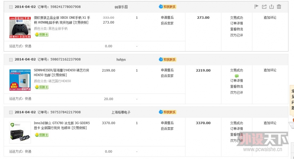
Task: Open GTX780 graphics card product title link
Action: [62, 125]
